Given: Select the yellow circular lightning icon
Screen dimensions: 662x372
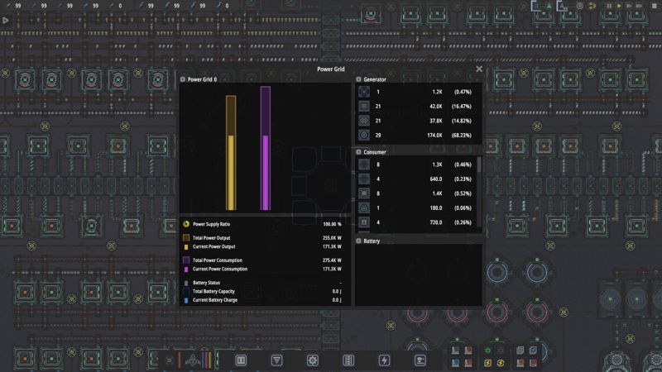Looking at the screenshot, I should point(501,363).
